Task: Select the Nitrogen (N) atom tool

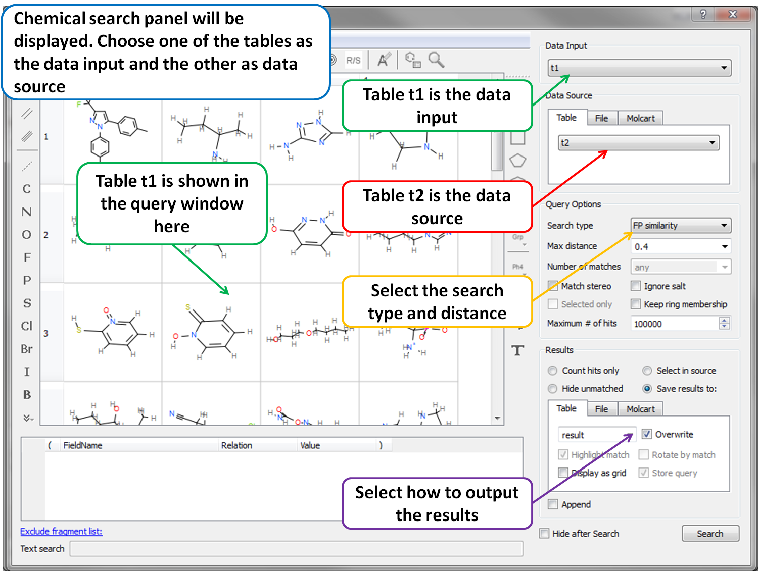Action: click(27, 212)
